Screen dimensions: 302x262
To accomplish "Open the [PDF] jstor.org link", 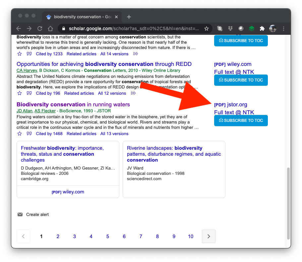I will coord(230,105).
